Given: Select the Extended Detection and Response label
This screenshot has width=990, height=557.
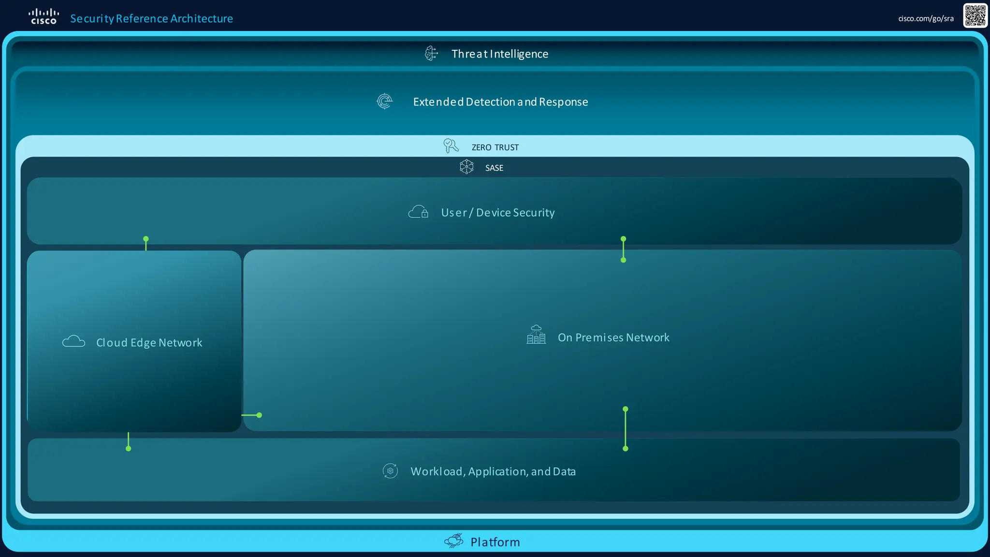Looking at the screenshot, I should pyautogui.click(x=500, y=102).
